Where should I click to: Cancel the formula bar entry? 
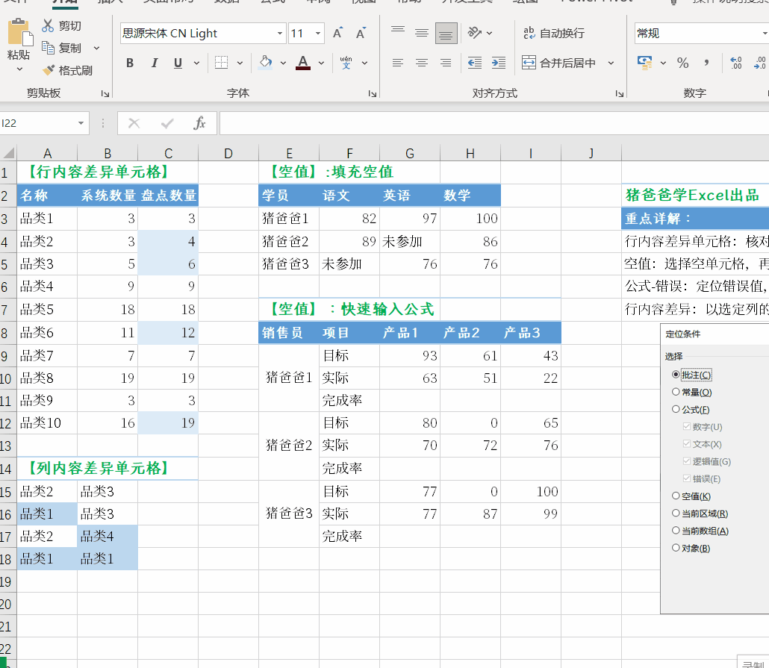click(x=134, y=123)
